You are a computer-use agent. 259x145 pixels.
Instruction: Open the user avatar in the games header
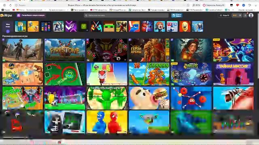tap(251, 15)
